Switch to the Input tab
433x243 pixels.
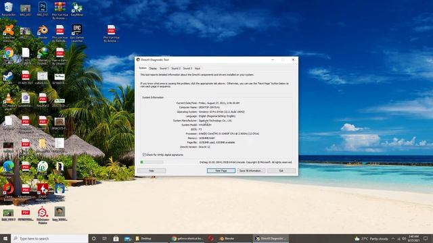[x=198, y=68]
